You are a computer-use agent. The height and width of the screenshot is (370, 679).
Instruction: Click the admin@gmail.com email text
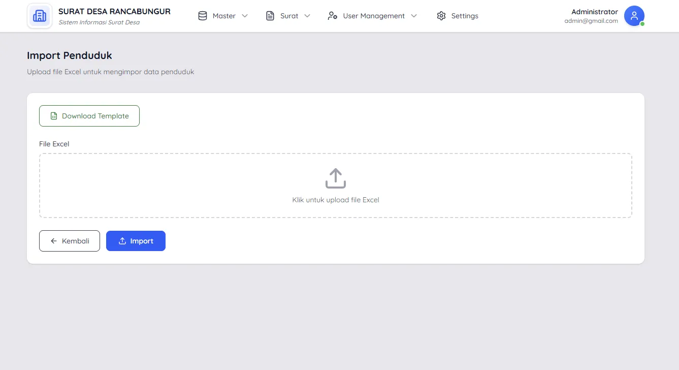click(x=591, y=21)
